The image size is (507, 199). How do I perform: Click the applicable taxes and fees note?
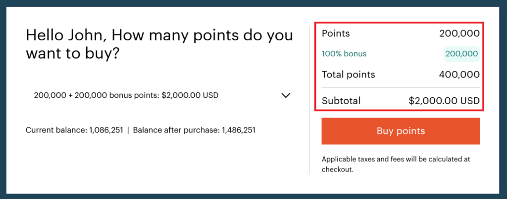[395, 164]
